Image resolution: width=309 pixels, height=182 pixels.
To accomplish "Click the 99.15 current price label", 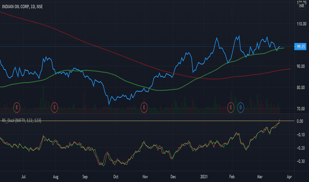I will coord(300,47).
